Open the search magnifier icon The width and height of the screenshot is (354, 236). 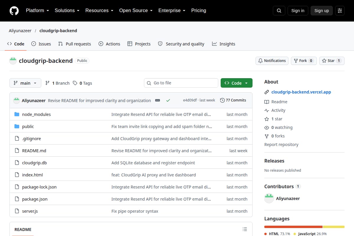(279, 11)
